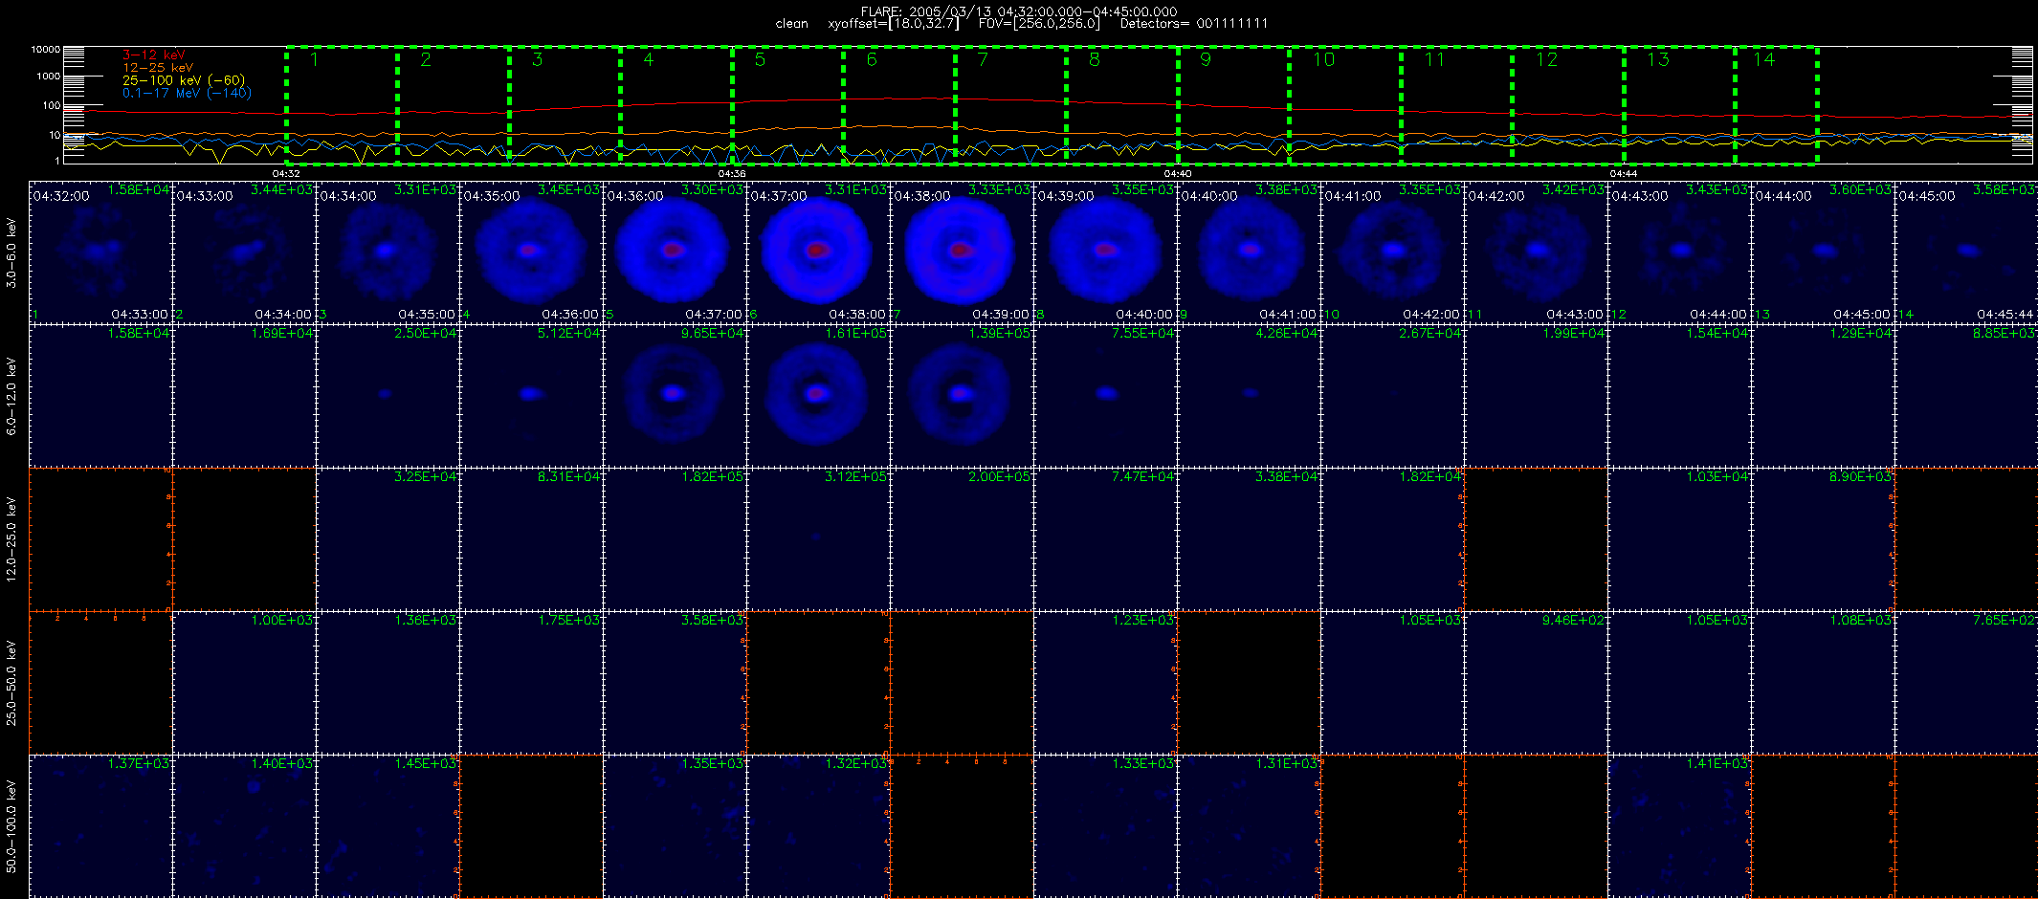Click the peak value '1.82E+05'

click(x=712, y=476)
